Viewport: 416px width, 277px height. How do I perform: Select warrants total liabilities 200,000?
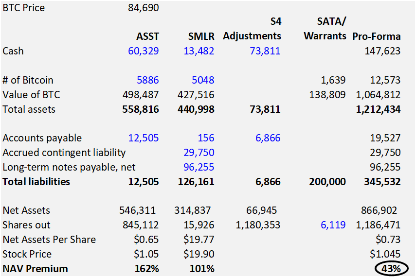coord(327,182)
